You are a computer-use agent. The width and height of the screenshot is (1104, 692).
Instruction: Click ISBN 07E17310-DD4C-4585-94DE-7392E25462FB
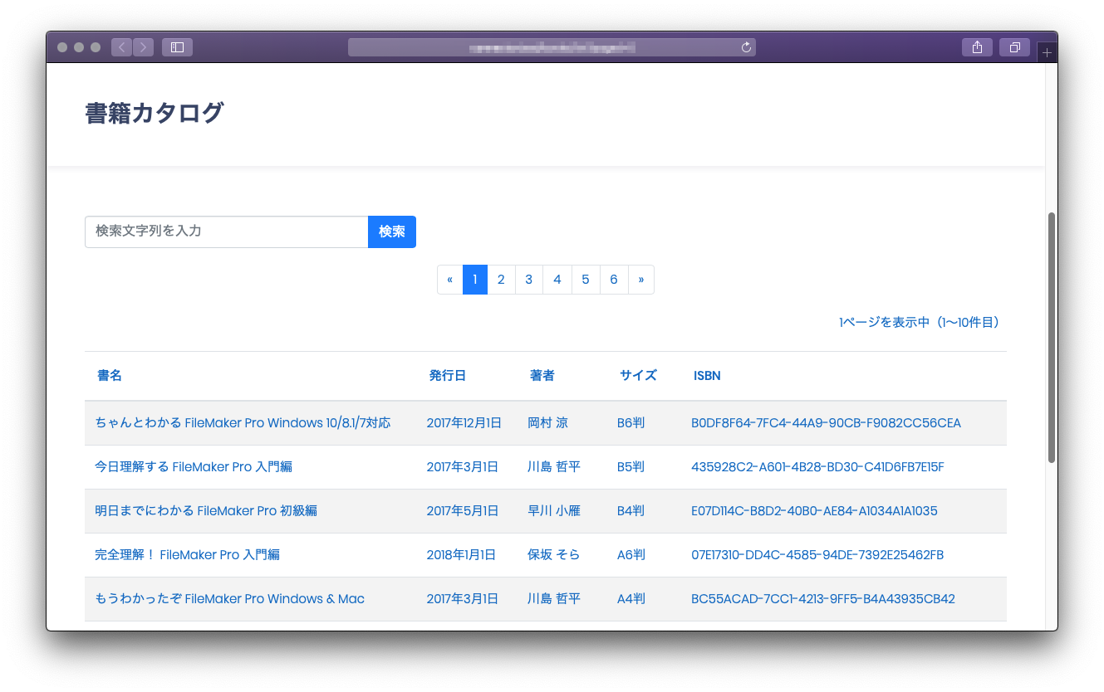click(817, 555)
